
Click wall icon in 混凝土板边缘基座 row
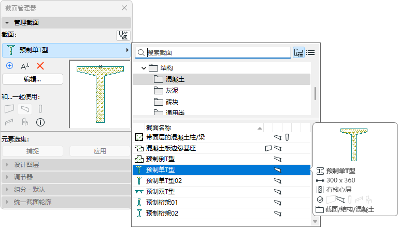coord(268,148)
